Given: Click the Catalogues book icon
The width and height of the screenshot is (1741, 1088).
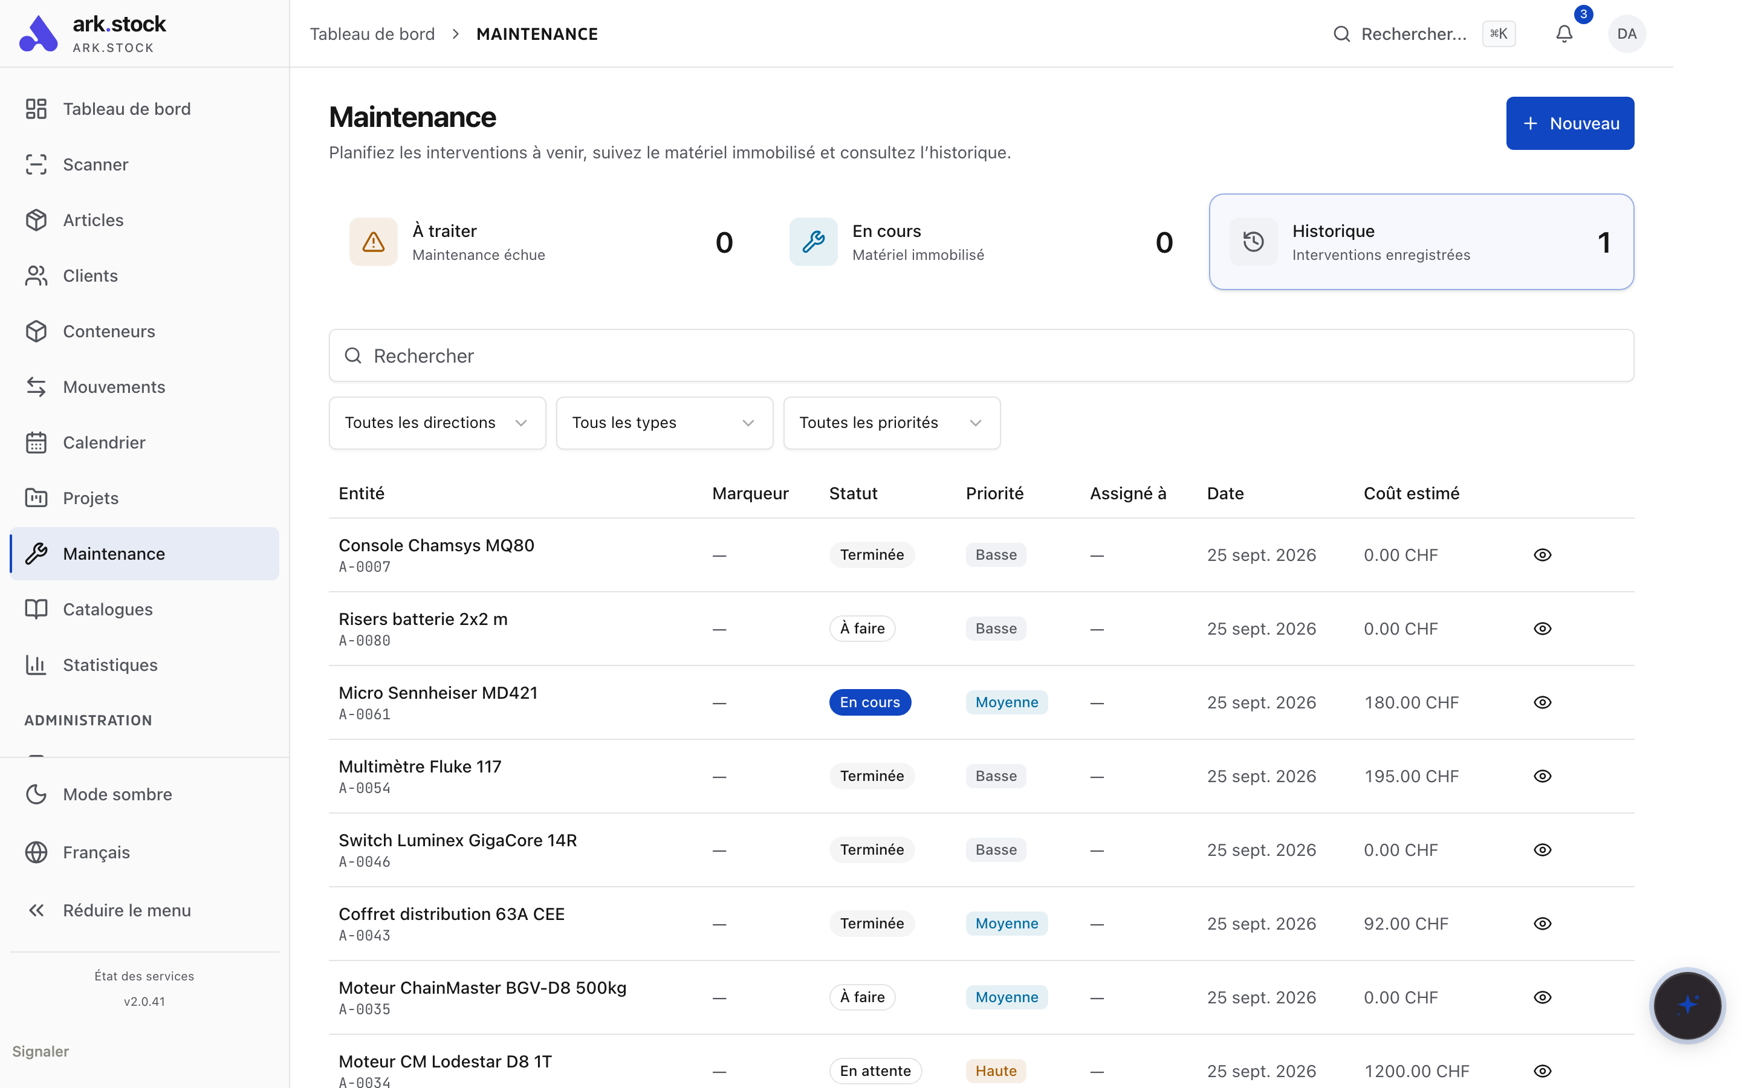Looking at the screenshot, I should point(36,609).
